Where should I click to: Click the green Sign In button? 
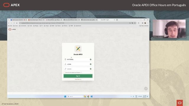click(78, 76)
